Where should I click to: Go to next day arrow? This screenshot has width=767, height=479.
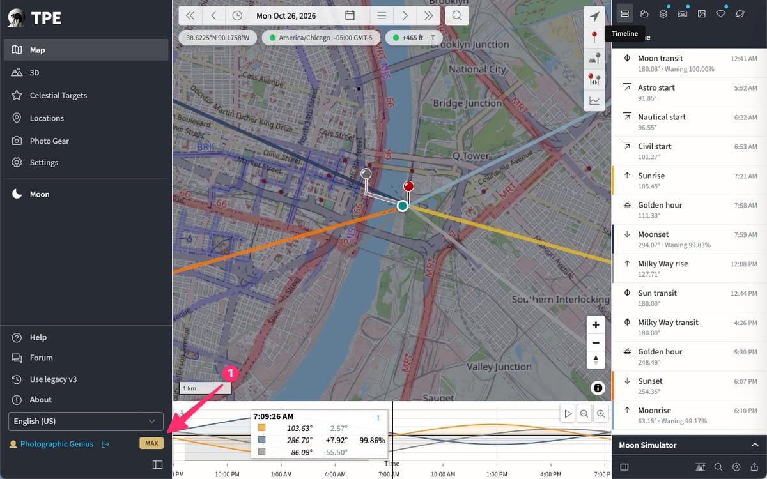405,15
